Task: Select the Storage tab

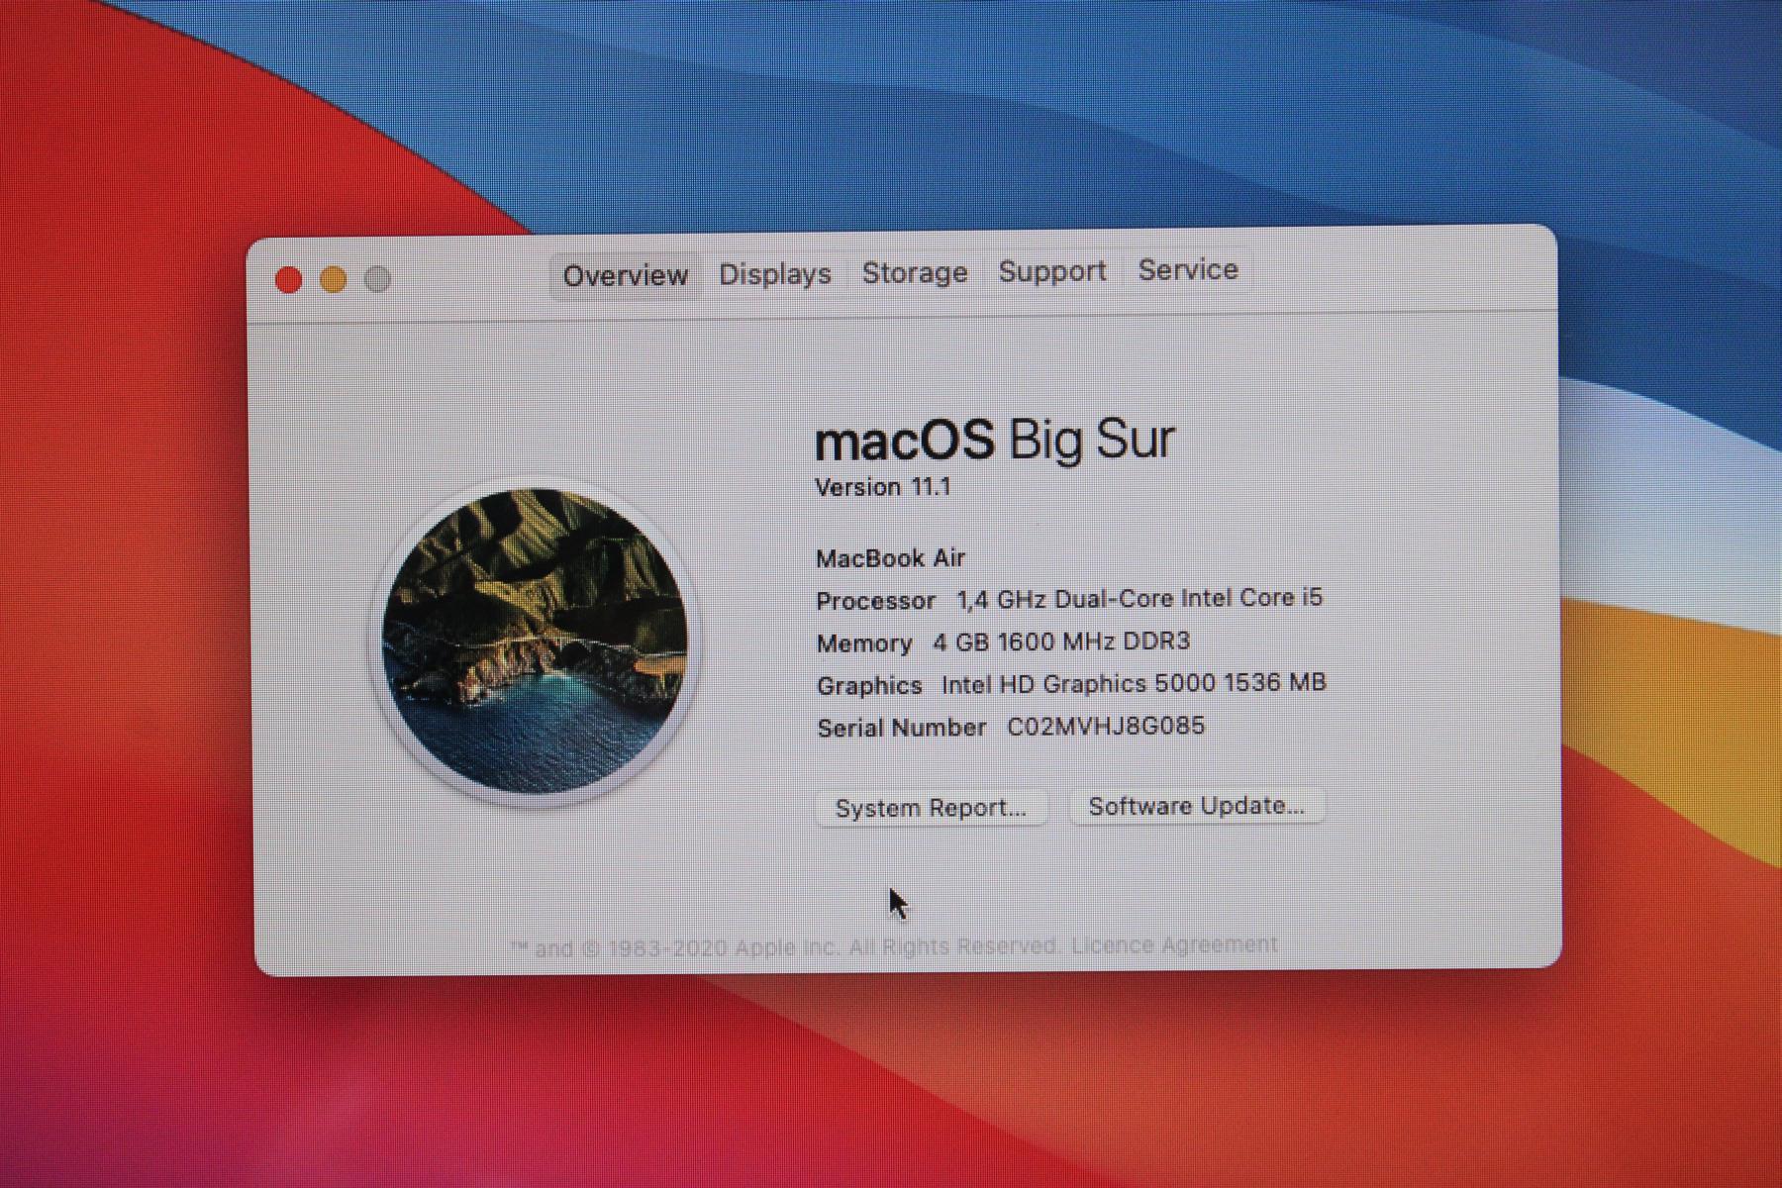Action: pos(914,272)
